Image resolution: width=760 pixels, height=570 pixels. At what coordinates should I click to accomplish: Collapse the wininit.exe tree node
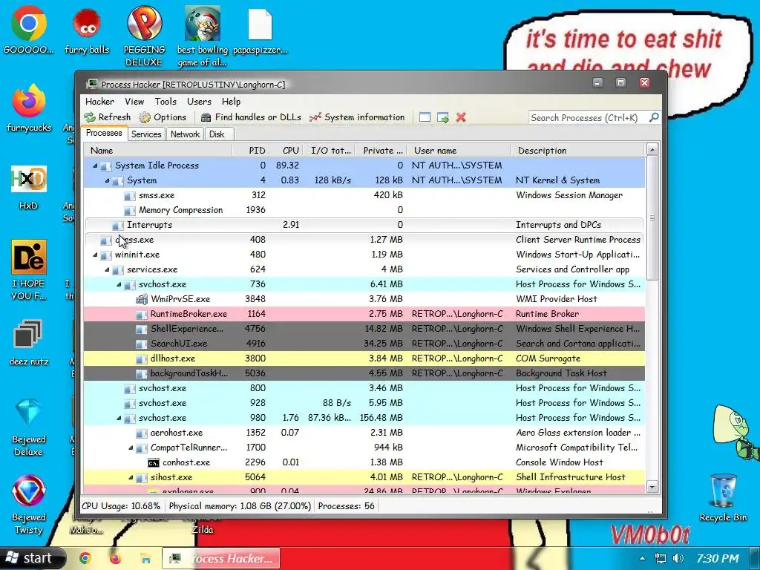pyautogui.click(x=95, y=255)
